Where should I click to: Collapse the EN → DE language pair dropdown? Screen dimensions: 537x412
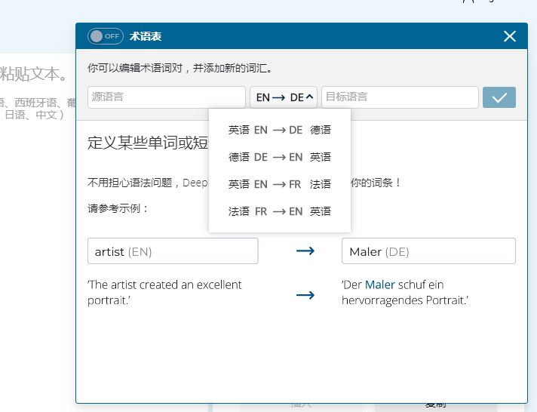(x=284, y=97)
